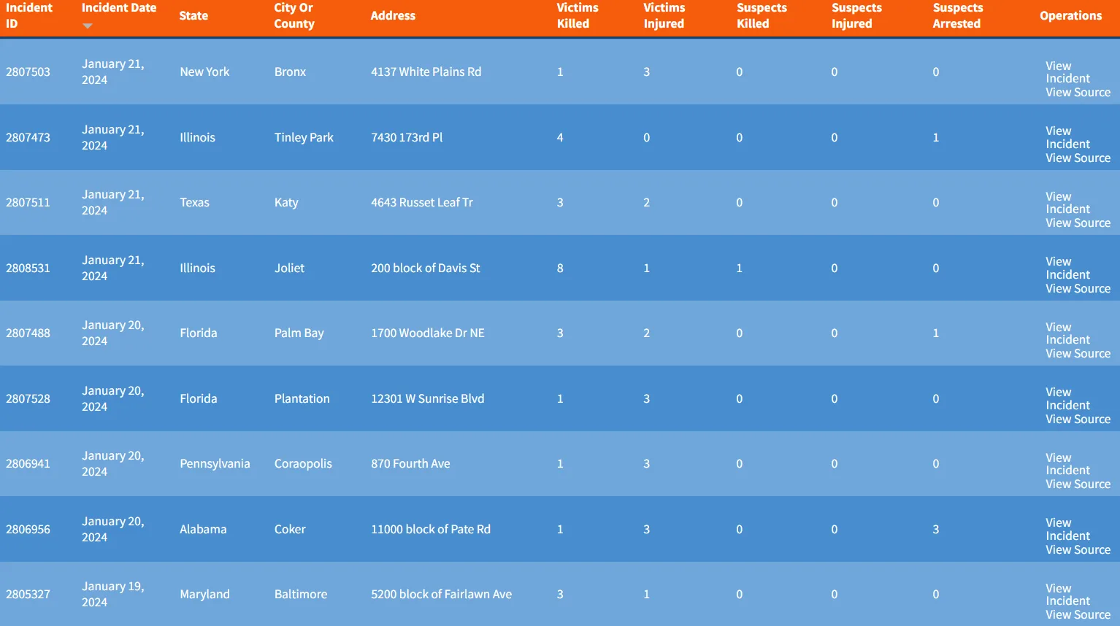Sort by Incident ID column header

tap(29, 15)
